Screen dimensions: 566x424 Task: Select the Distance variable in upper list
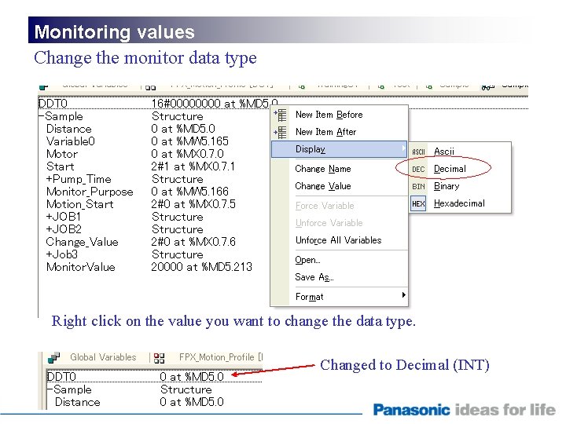coord(69,129)
